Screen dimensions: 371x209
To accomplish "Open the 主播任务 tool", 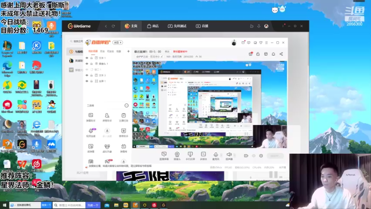I will point(123,118).
